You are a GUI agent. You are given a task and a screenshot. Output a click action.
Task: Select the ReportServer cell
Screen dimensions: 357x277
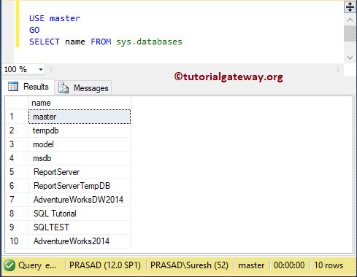click(x=80, y=172)
